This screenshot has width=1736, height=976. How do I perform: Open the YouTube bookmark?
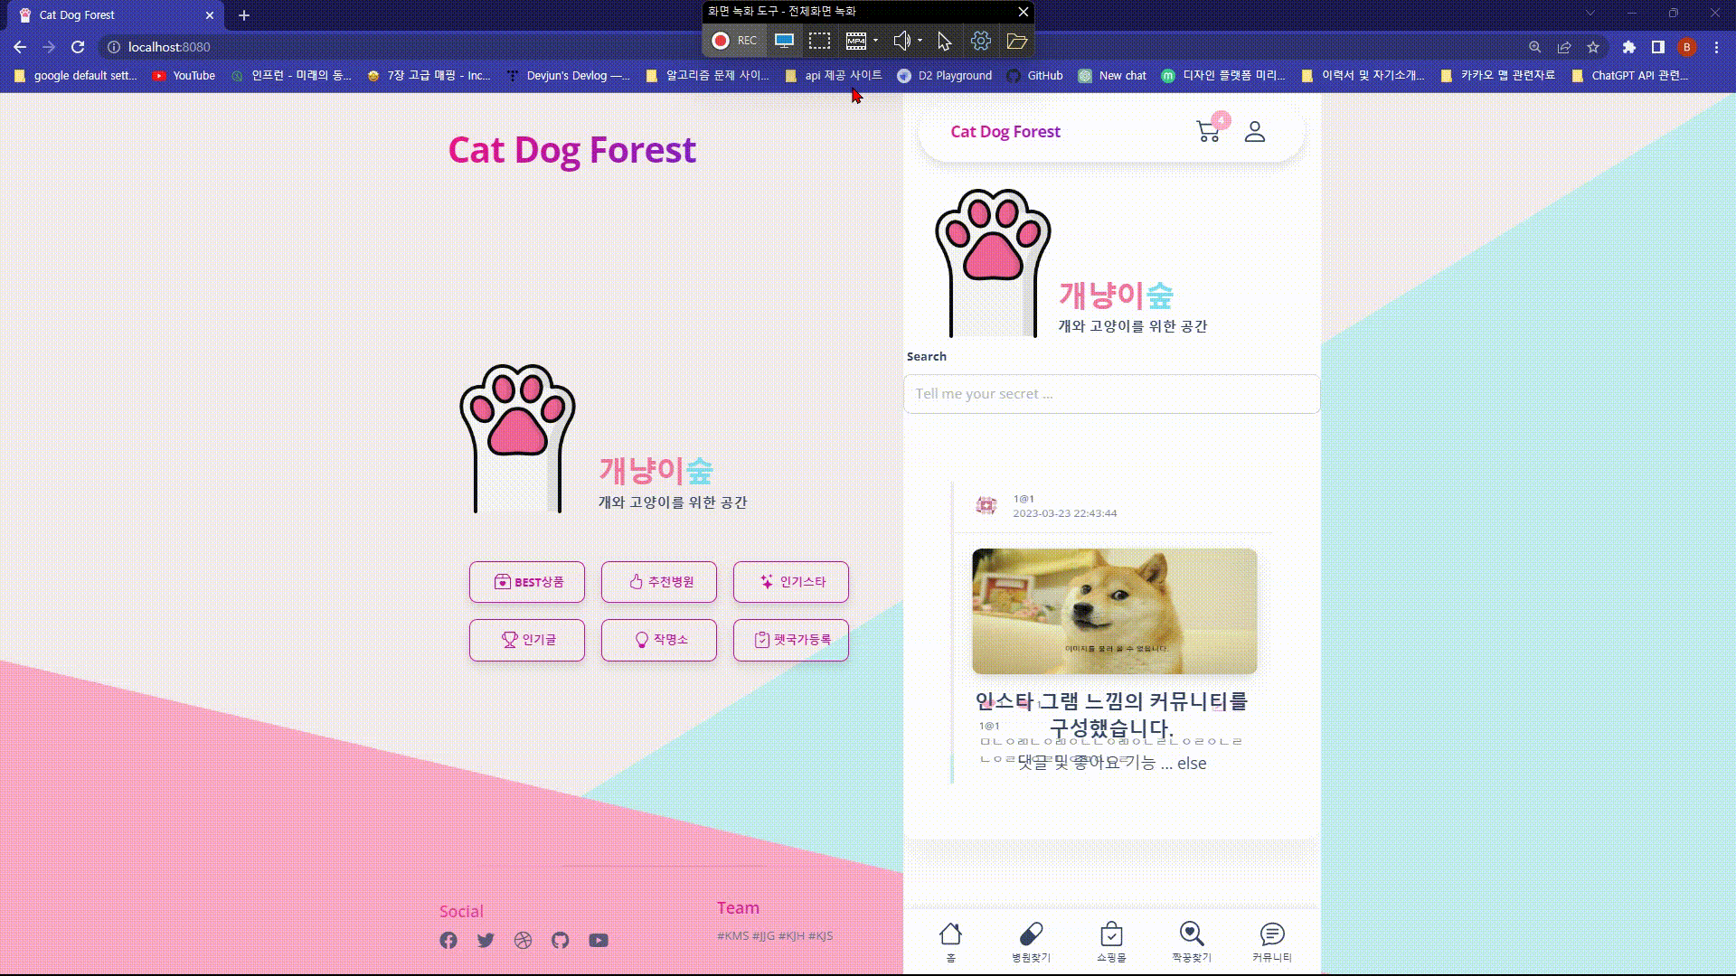point(184,76)
